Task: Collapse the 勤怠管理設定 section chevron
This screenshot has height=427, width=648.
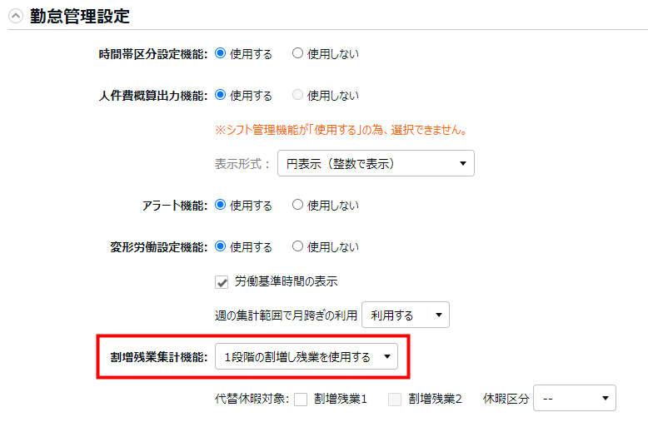Action: pos(16,16)
